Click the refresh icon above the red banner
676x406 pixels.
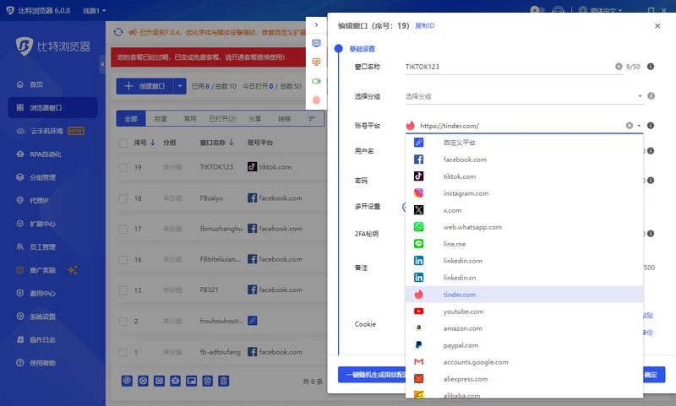click(x=118, y=32)
